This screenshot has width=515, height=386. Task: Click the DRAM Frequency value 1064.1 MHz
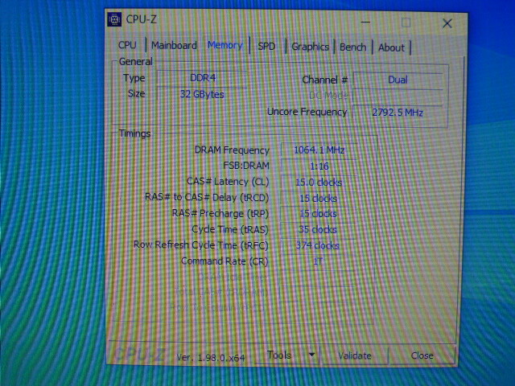[319, 150]
